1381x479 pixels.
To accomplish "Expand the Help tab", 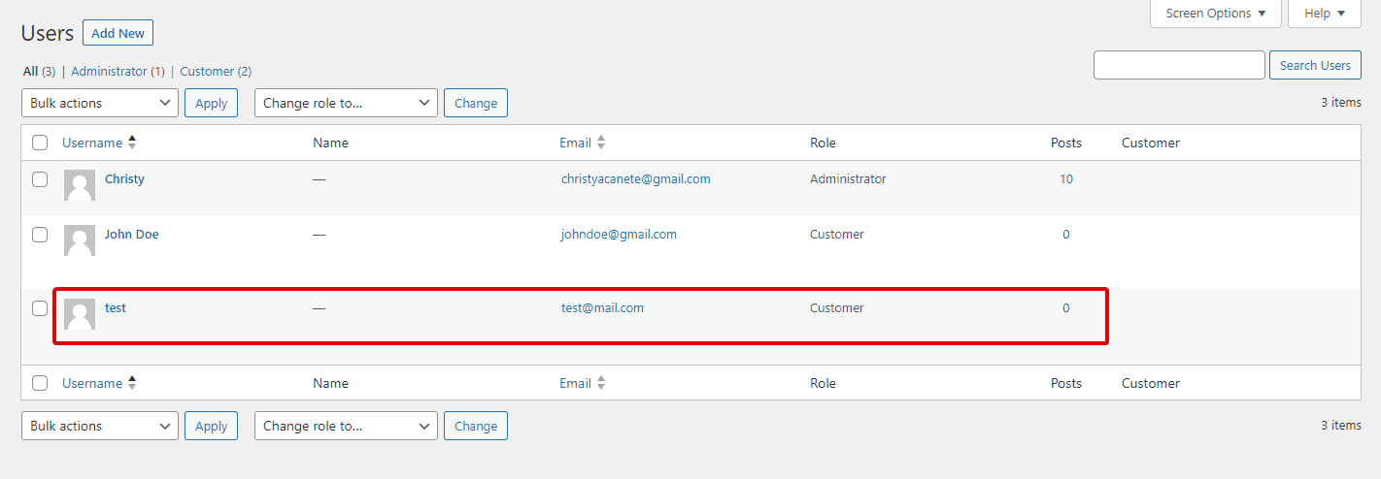I will [x=1324, y=14].
